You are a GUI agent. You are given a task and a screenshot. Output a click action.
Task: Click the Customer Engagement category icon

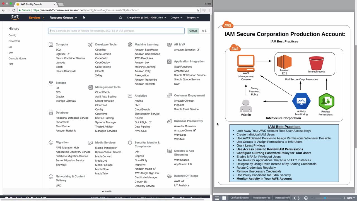point(169,95)
